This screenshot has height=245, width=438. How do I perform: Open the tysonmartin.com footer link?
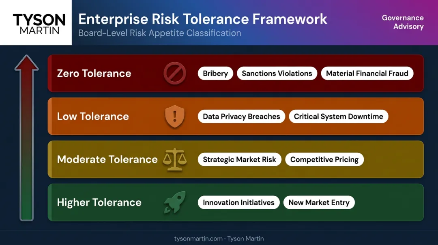tap(198, 238)
